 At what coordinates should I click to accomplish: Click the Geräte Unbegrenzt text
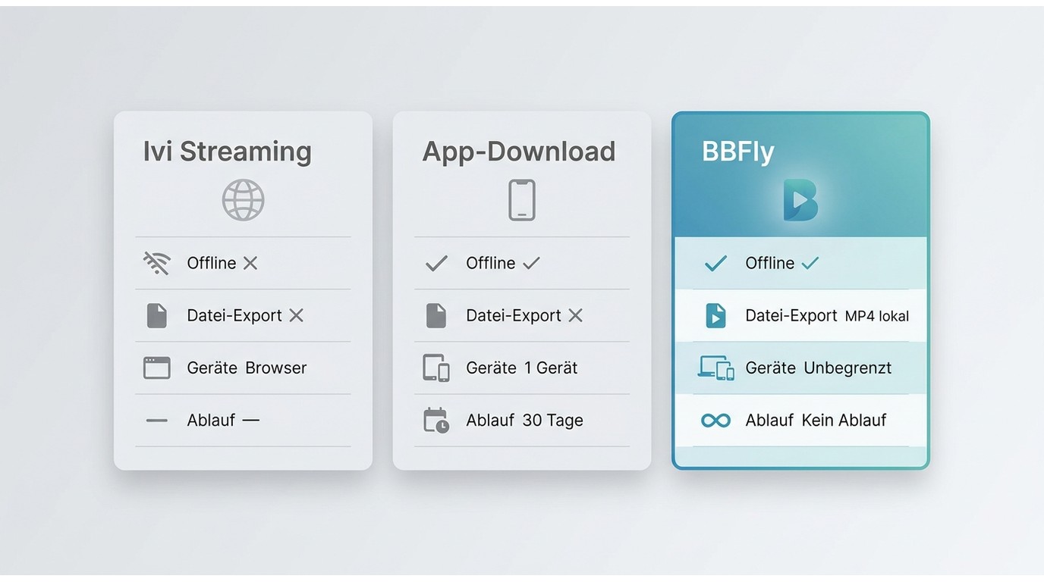pos(819,368)
